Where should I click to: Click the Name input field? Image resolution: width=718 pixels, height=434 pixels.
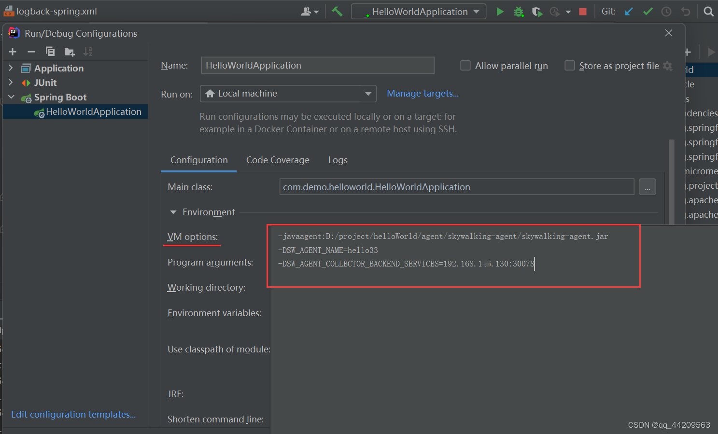coord(318,65)
